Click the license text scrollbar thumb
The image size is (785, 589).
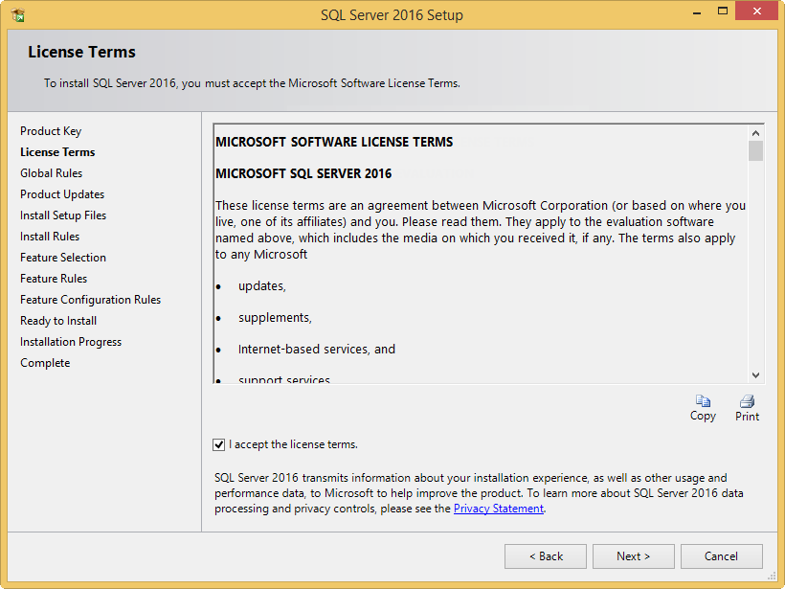[755, 151]
